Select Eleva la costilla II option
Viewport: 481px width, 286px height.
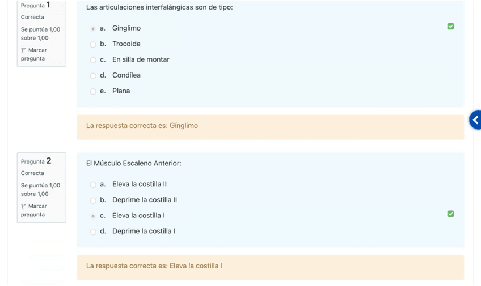pos(93,185)
